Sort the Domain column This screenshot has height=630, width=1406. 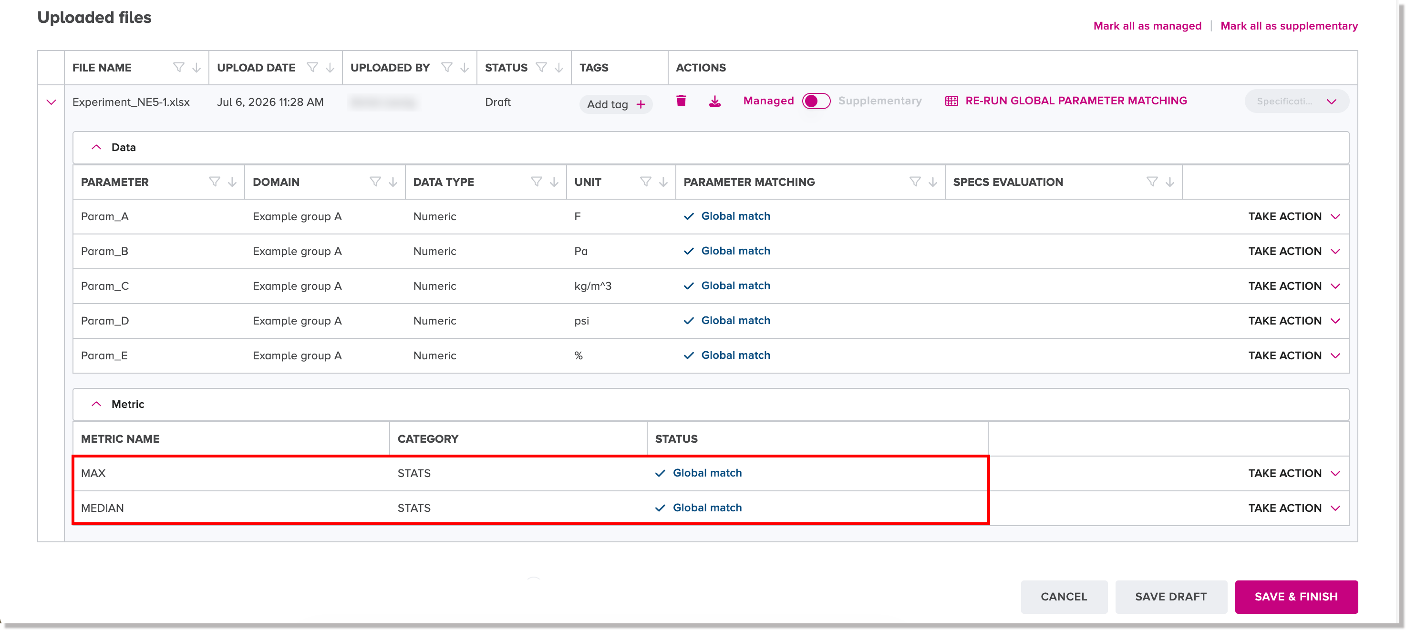[393, 182]
